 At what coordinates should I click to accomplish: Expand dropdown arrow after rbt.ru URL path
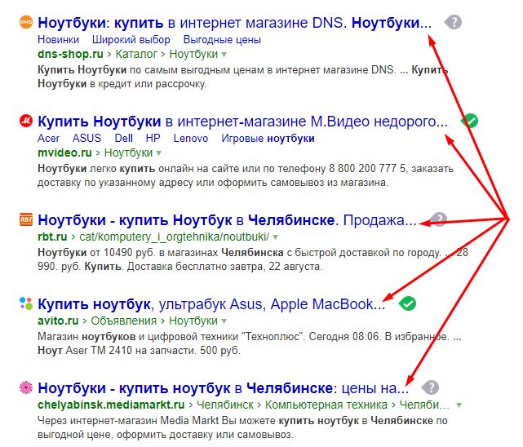coord(275,237)
